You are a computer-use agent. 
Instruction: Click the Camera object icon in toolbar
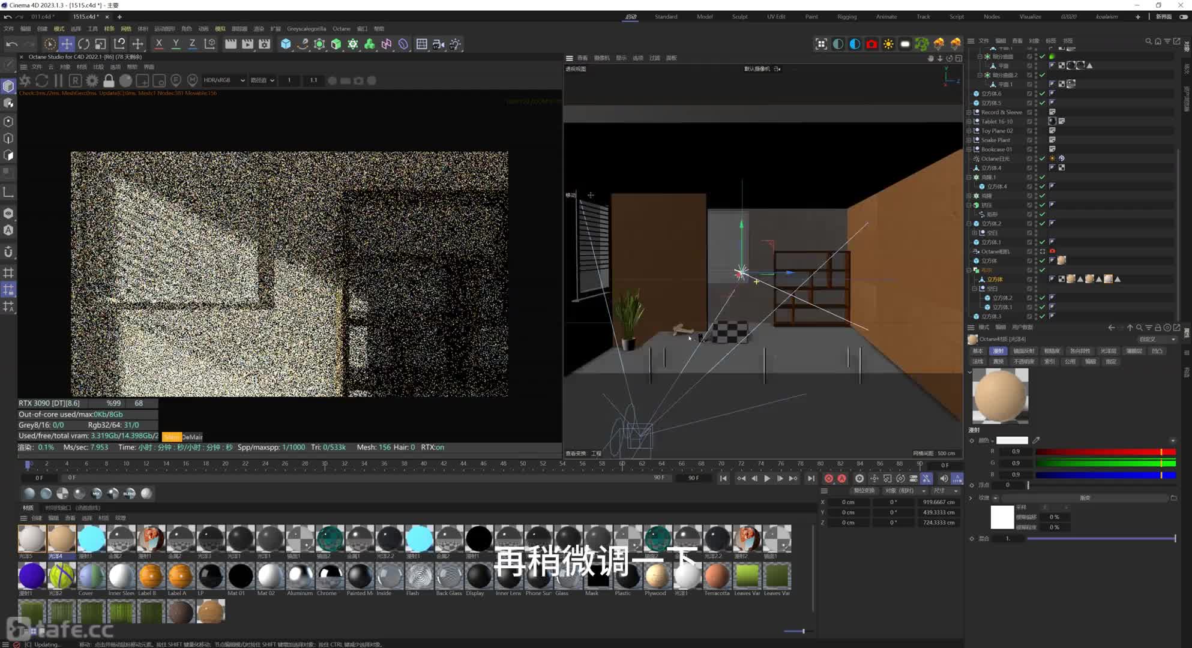click(439, 44)
